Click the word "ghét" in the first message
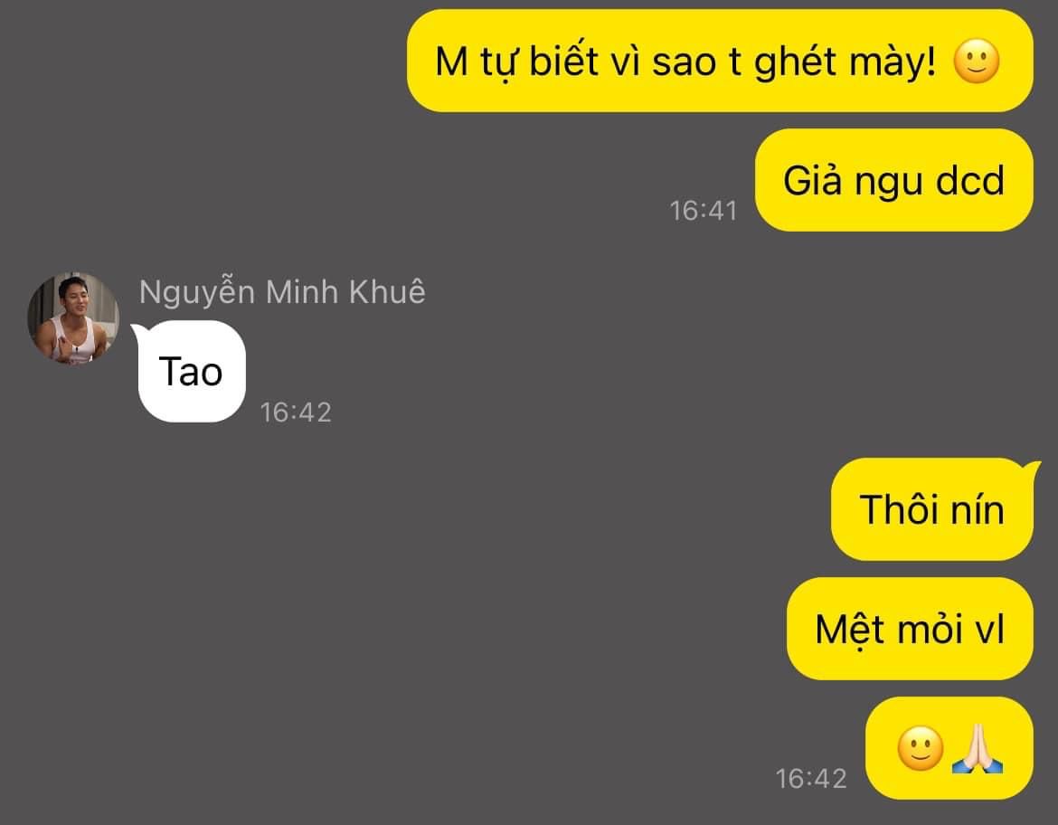 tap(795, 62)
